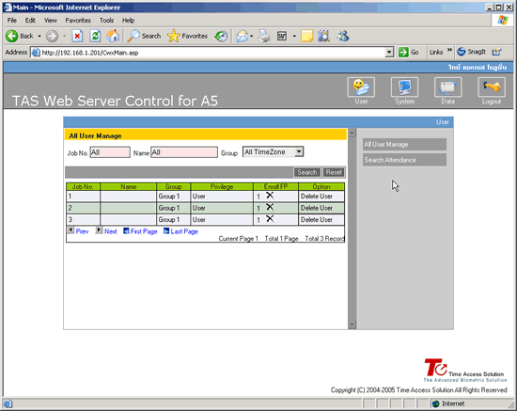Open the Back button history dropdown
517x411 pixels.
point(39,36)
